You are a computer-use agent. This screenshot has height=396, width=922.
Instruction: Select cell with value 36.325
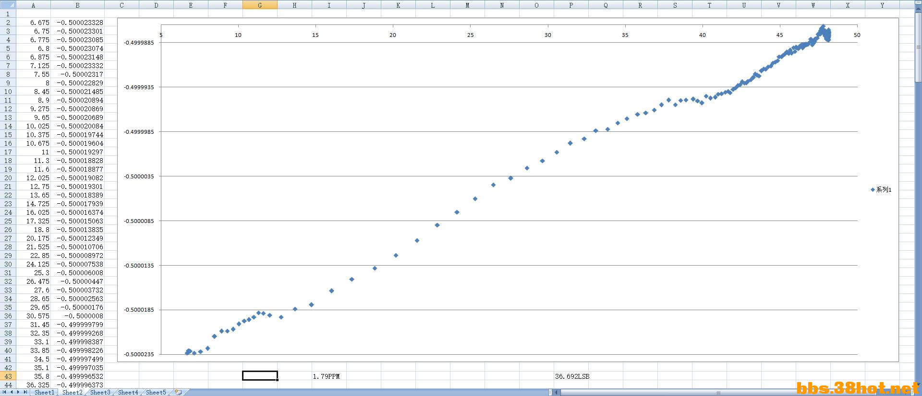click(x=33, y=385)
